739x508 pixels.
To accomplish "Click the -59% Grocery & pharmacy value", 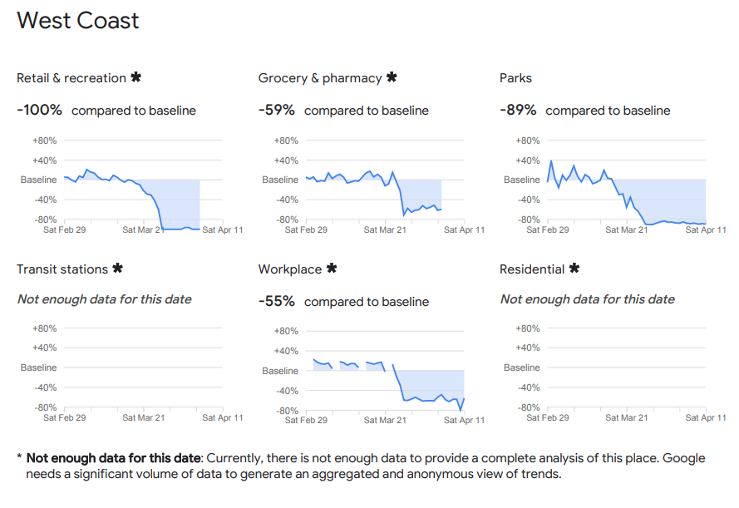I will pyautogui.click(x=277, y=110).
